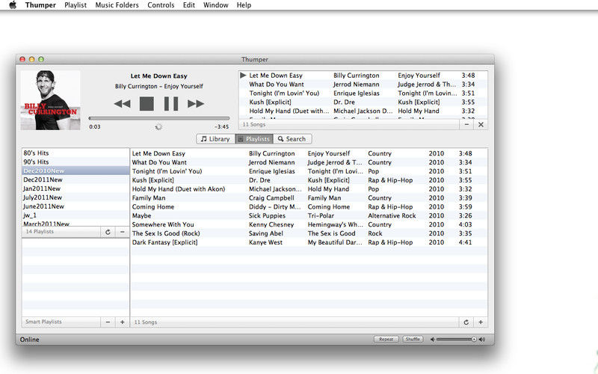Select the Family Man song row

[309, 197]
